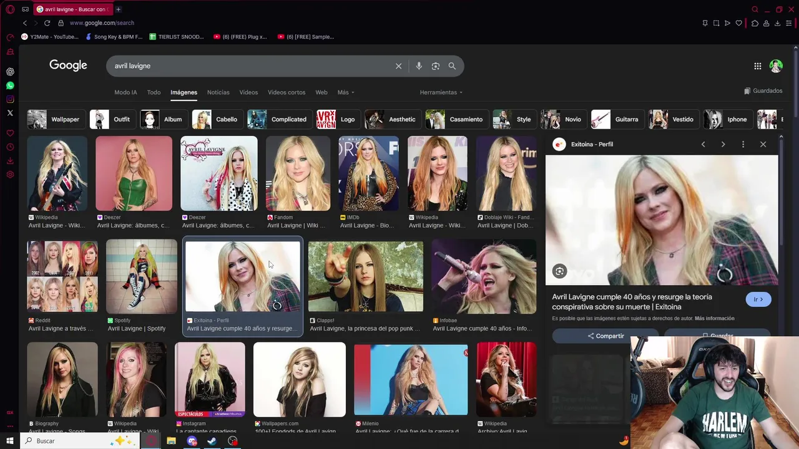799x449 pixels.
Task: Click in the Google search input field
Action: pos(250,66)
